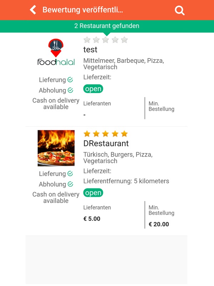214x286 pixels.
Task: Open the DRestaurant pizza photo
Action: click(56, 148)
